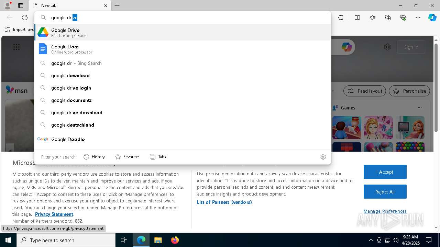Click I Accept cookies button
440x247 pixels.
[385, 172]
